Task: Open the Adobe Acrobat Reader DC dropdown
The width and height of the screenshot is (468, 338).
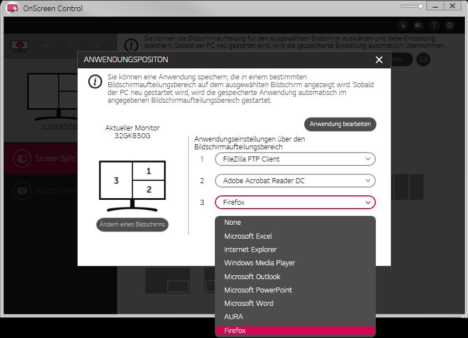Action: [295, 181]
